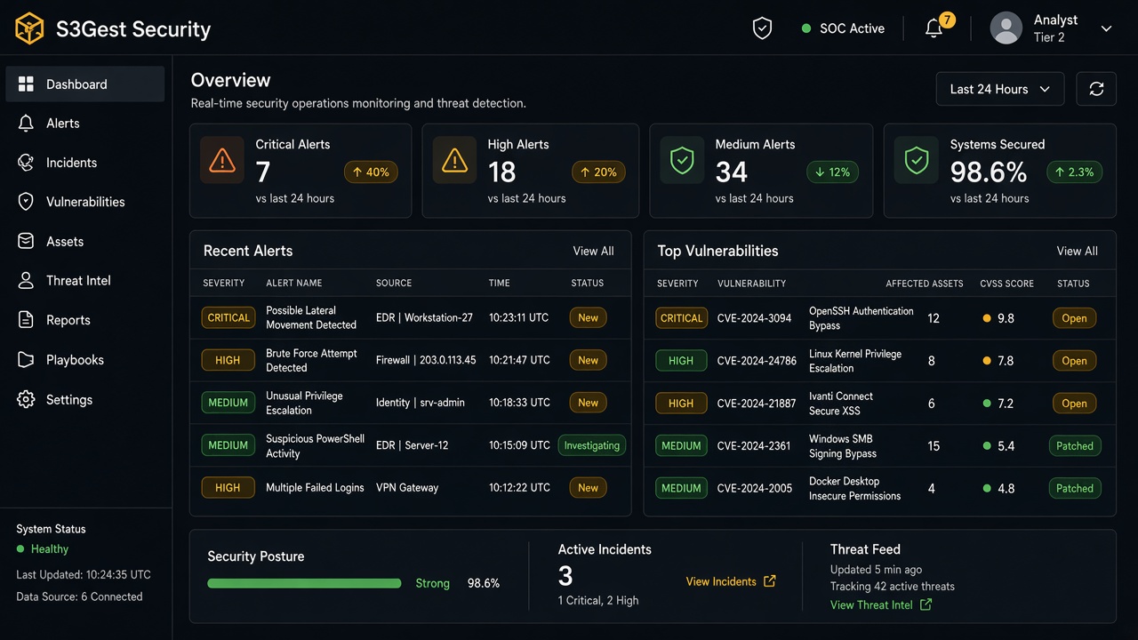This screenshot has width=1138, height=640.
Task: Click the Critical Alerts warning triangle icon
Action: click(x=221, y=160)
